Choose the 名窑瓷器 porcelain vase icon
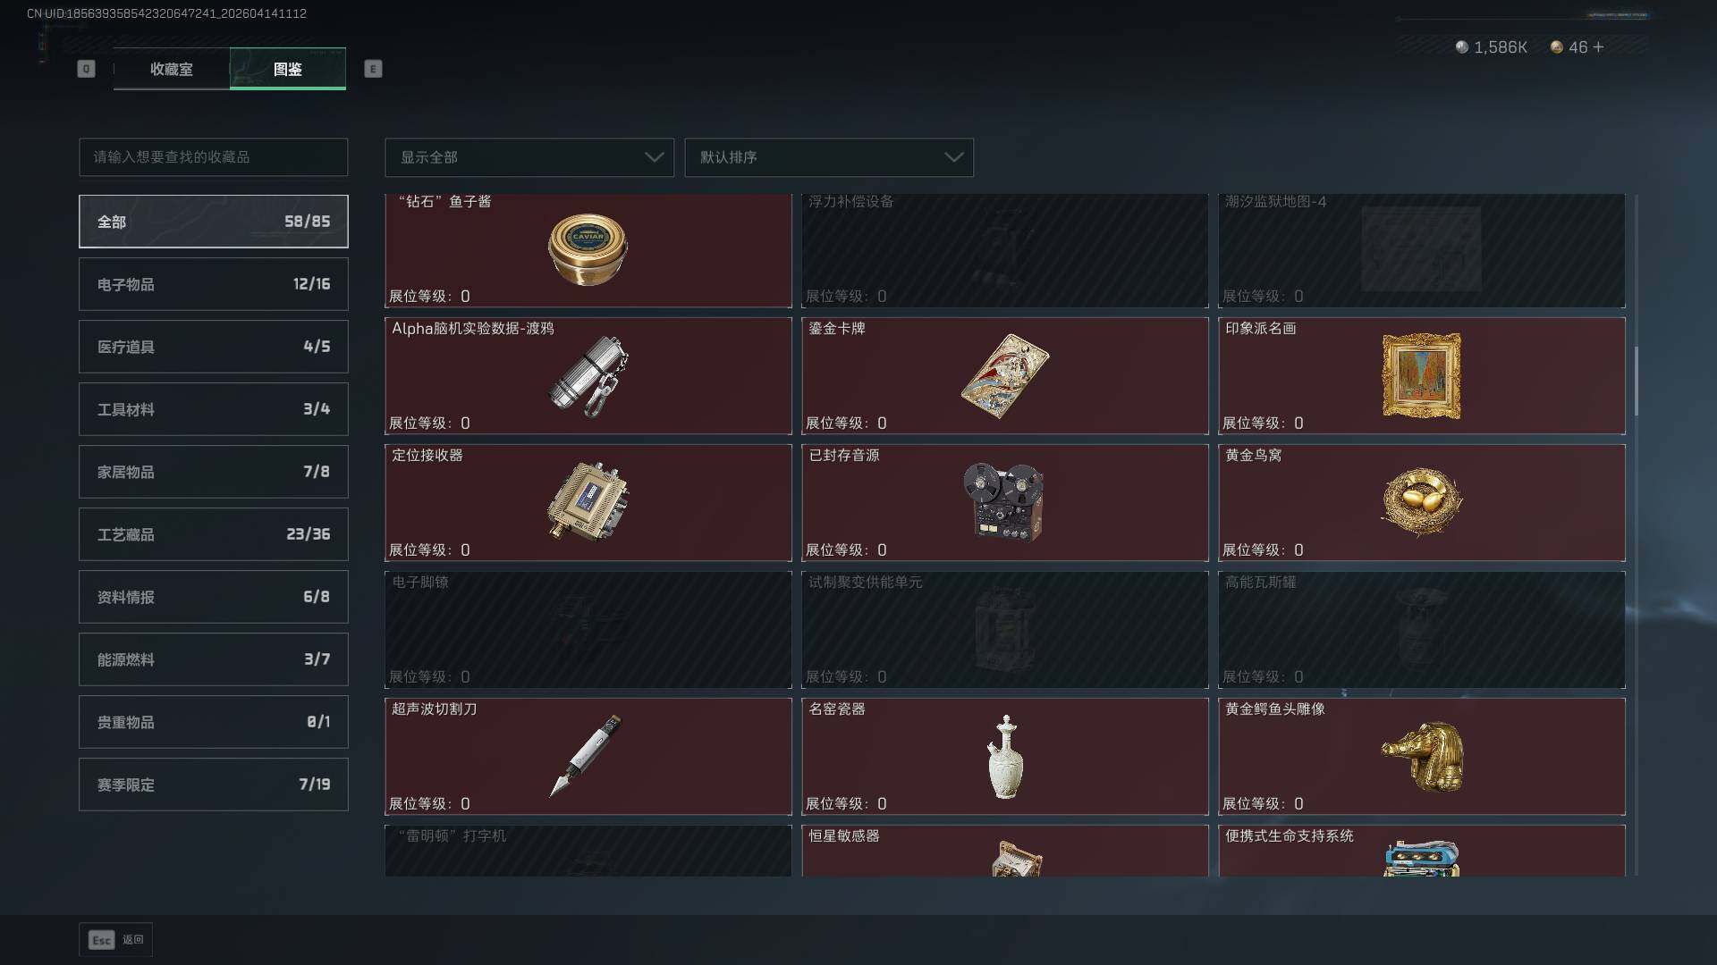Image resolution: width=1717 pixels, height=965 pixels. click(1005, 757)
